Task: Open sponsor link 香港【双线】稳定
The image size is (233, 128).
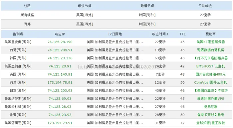Action: point(211,115)
